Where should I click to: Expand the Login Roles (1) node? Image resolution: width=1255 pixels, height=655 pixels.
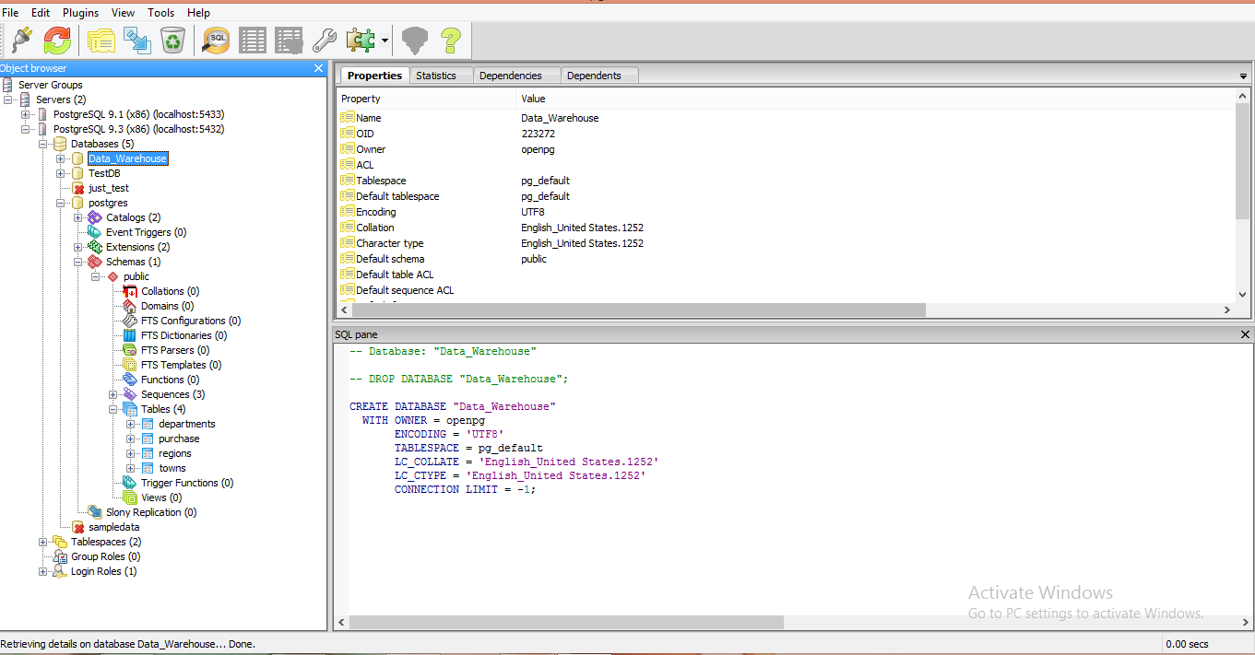pyautogui.click(x=43, y=571)
